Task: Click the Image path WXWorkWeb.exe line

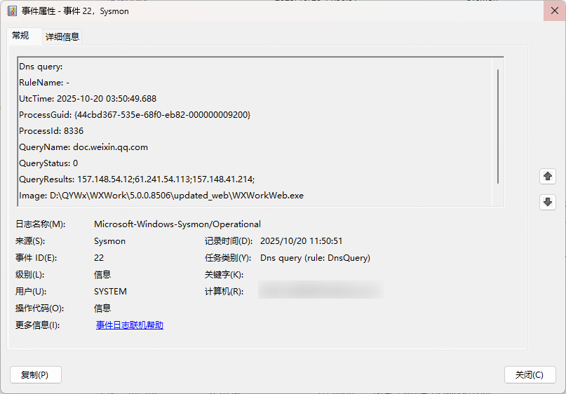Action: pyautogui.click(x=161, y=196)
